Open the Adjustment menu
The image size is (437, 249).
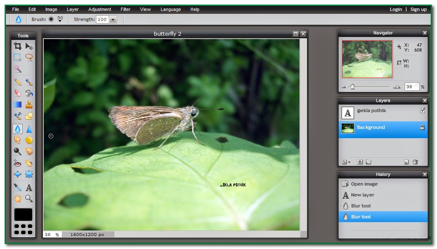click(x=100, y=9)
